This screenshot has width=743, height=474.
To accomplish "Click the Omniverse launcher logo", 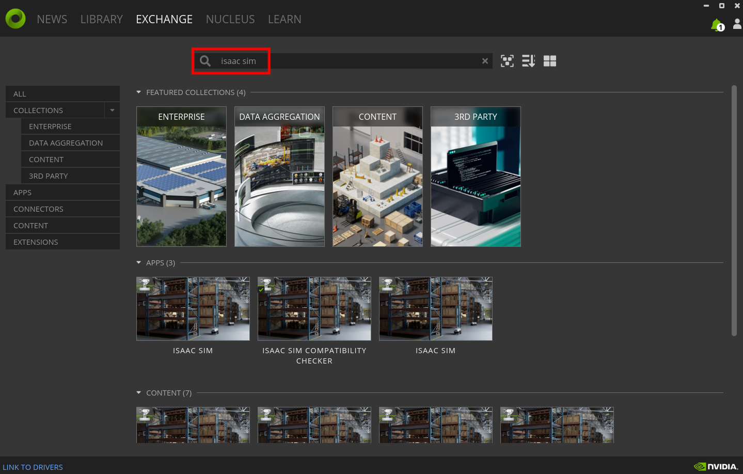I will 15,19.
